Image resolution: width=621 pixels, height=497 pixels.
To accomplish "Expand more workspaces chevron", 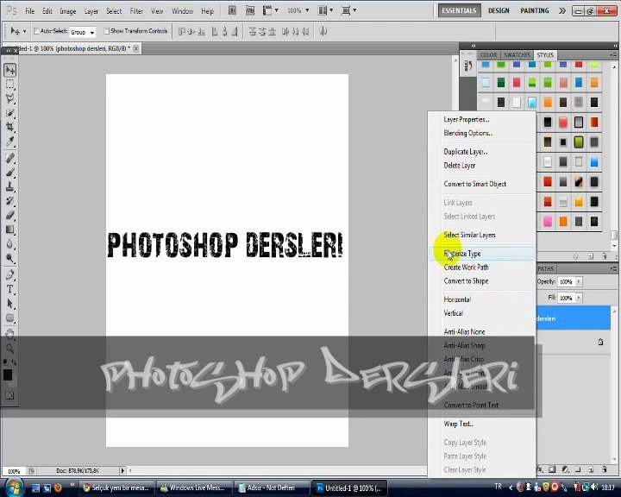I will point(562,10).
